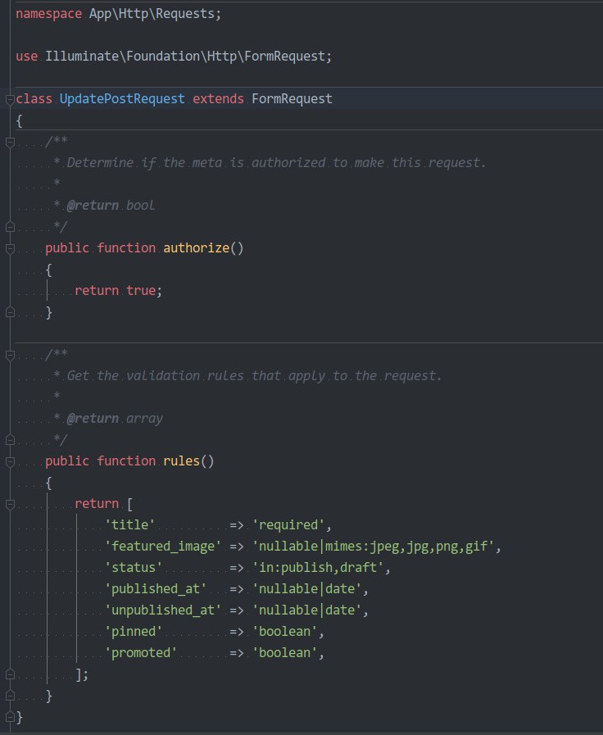Click the 'in:publish,draft' rule string
This screenshot has height=735, width=603.
click(x=318, y=568)
